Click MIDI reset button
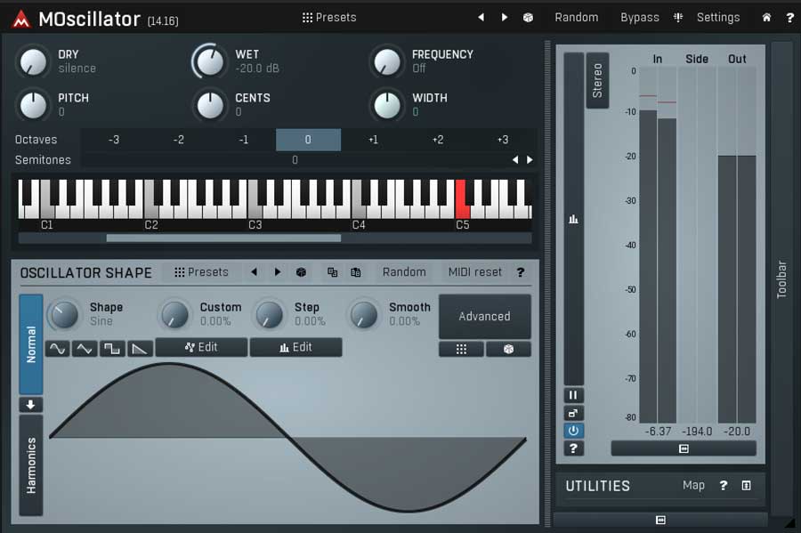The image size is (801, 533). [475, 272]
